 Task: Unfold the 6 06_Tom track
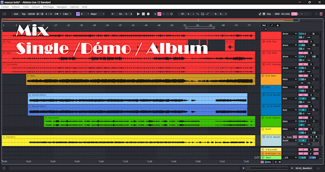[x=264, y=41]
